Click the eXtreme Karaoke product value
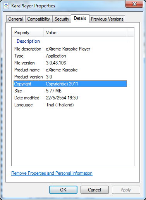 [x=62, y=70]
